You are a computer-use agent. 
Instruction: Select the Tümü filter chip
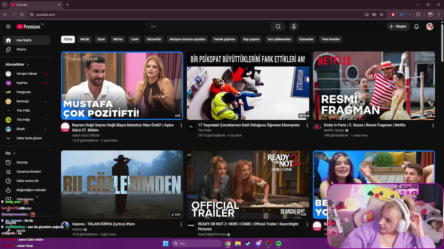[68, 39]
